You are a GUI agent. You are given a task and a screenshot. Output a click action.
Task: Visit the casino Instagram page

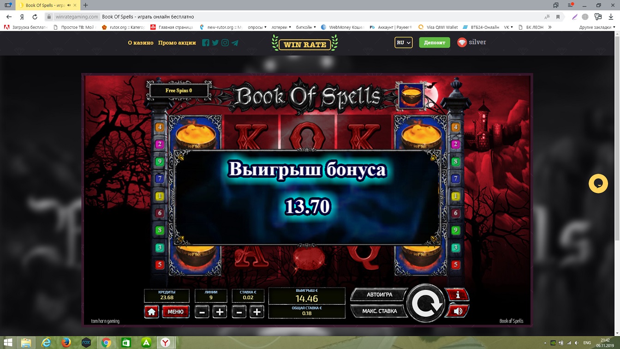[225, 42]
